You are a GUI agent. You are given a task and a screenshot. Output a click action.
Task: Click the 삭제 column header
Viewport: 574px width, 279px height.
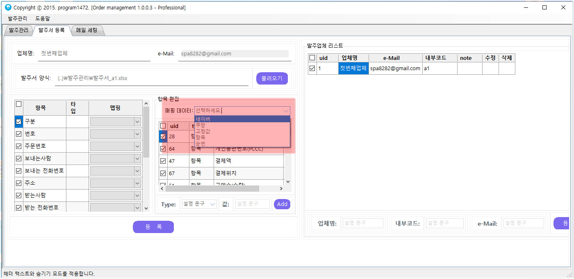tap(507, 58)
